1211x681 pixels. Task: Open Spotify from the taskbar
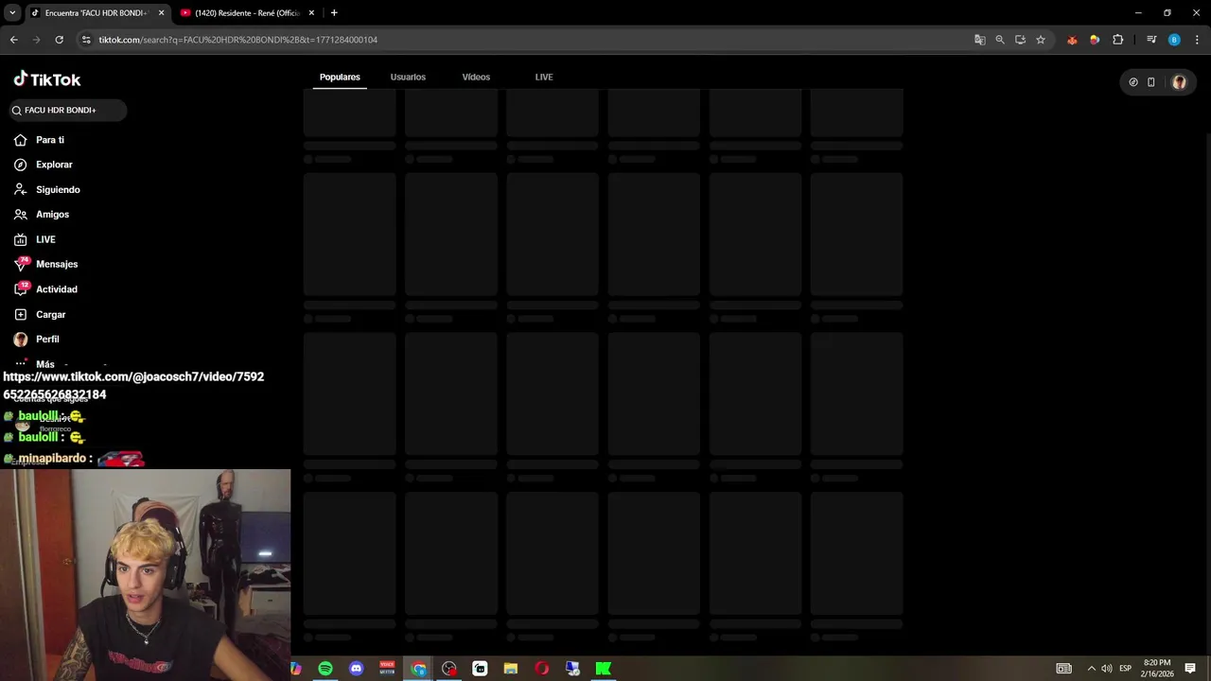tap(325, 669)
